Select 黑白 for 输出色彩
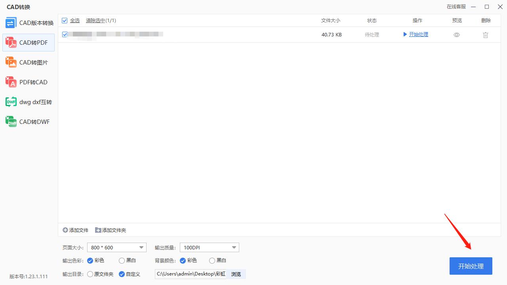The image size is (507, 285). pyautogui.click(x=122, y=260)
